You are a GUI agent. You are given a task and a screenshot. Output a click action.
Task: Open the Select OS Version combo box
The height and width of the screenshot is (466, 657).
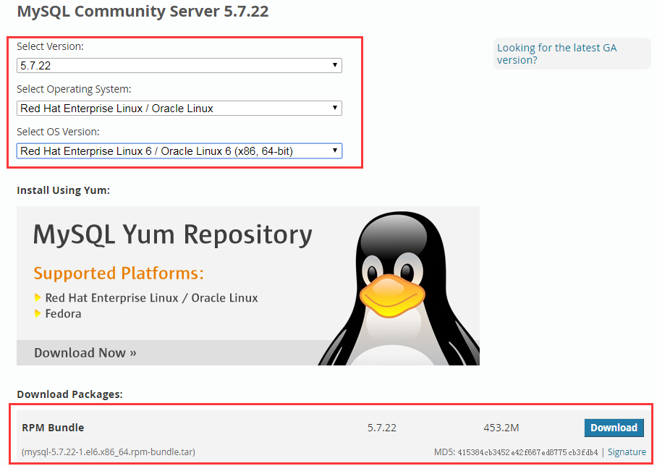pyautogui.click(x=179, y=151)
